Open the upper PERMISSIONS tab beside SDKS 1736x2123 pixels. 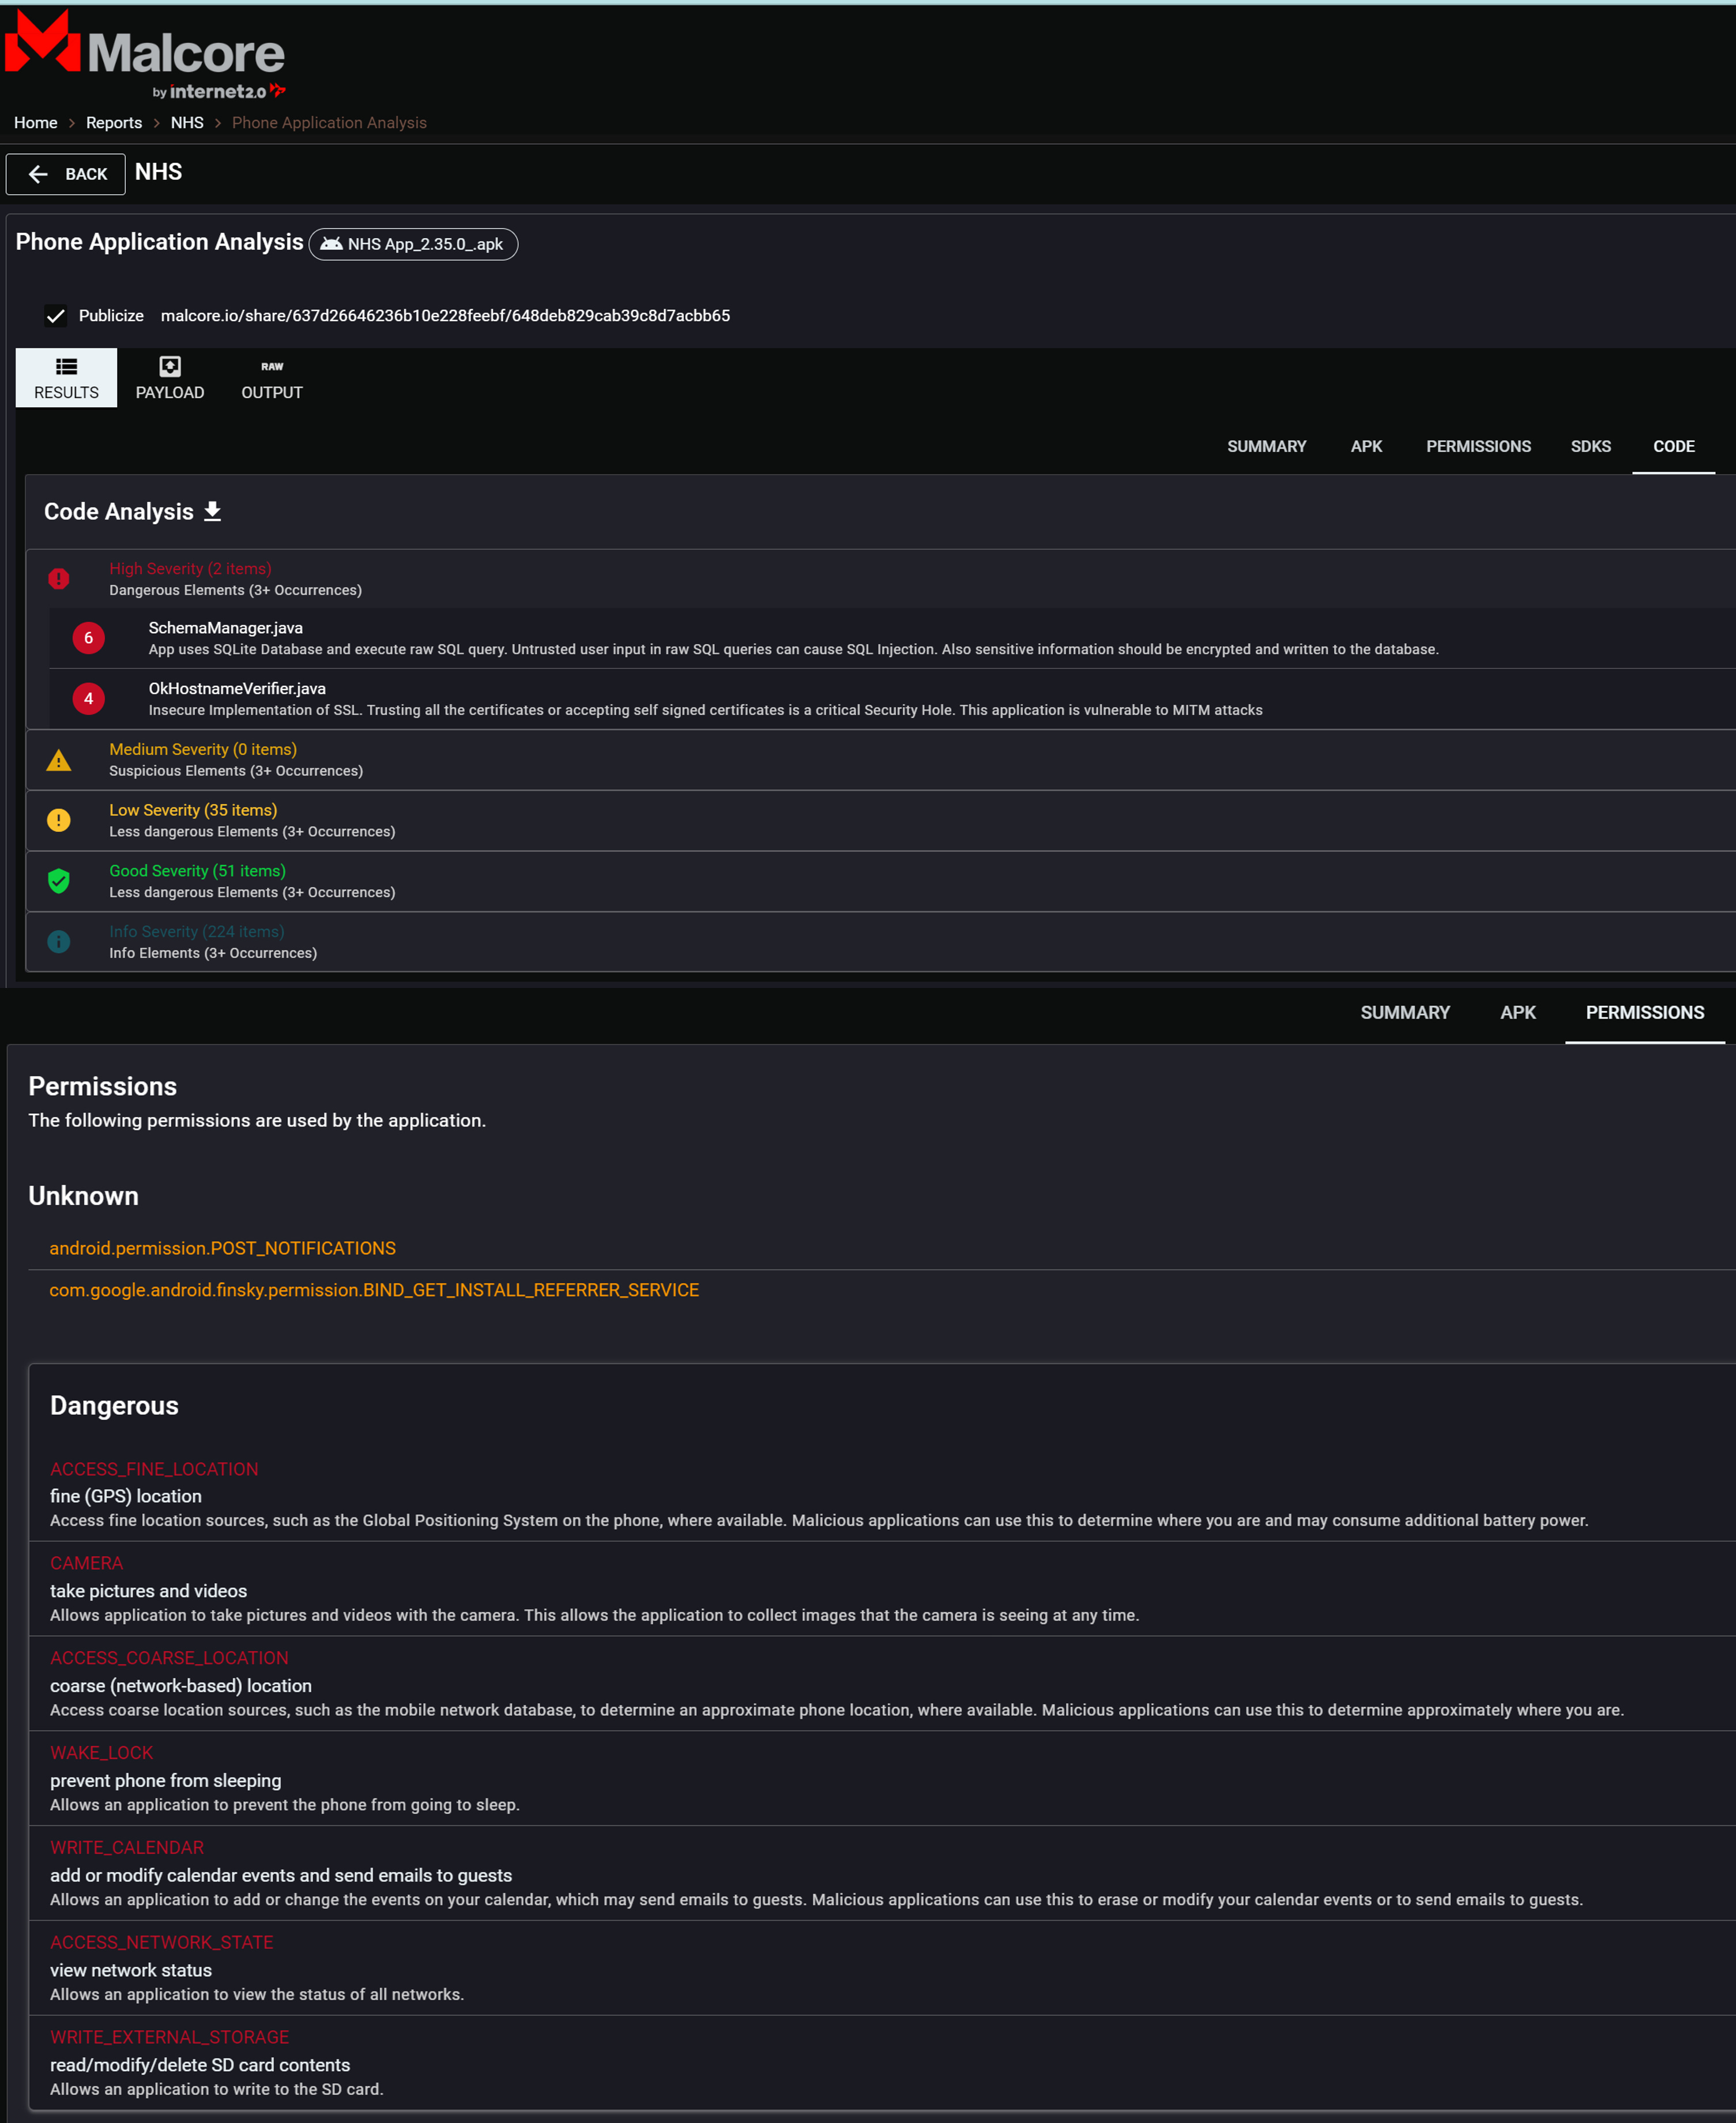1478,446
